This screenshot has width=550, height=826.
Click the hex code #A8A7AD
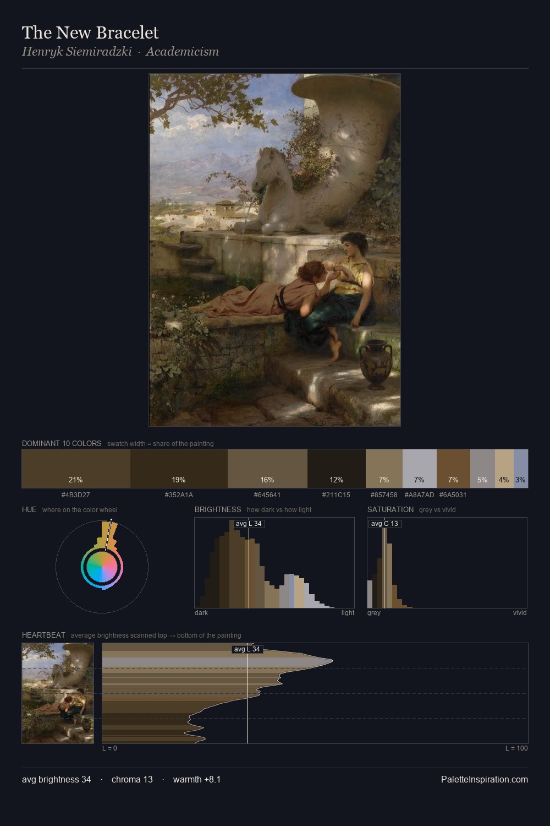(x=419, y=495)
